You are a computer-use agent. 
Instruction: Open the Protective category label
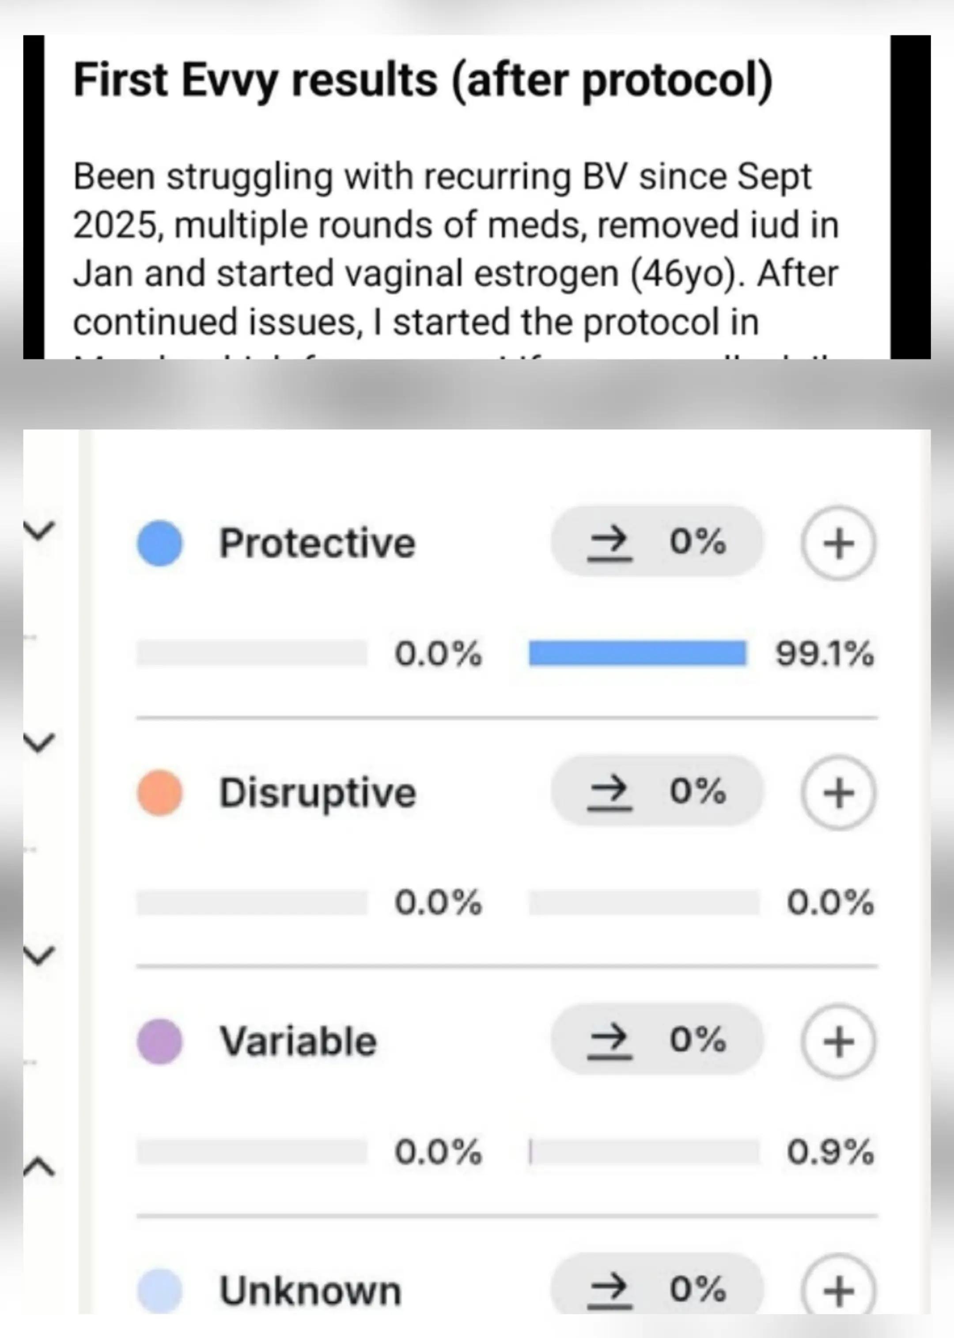[317, 543]
